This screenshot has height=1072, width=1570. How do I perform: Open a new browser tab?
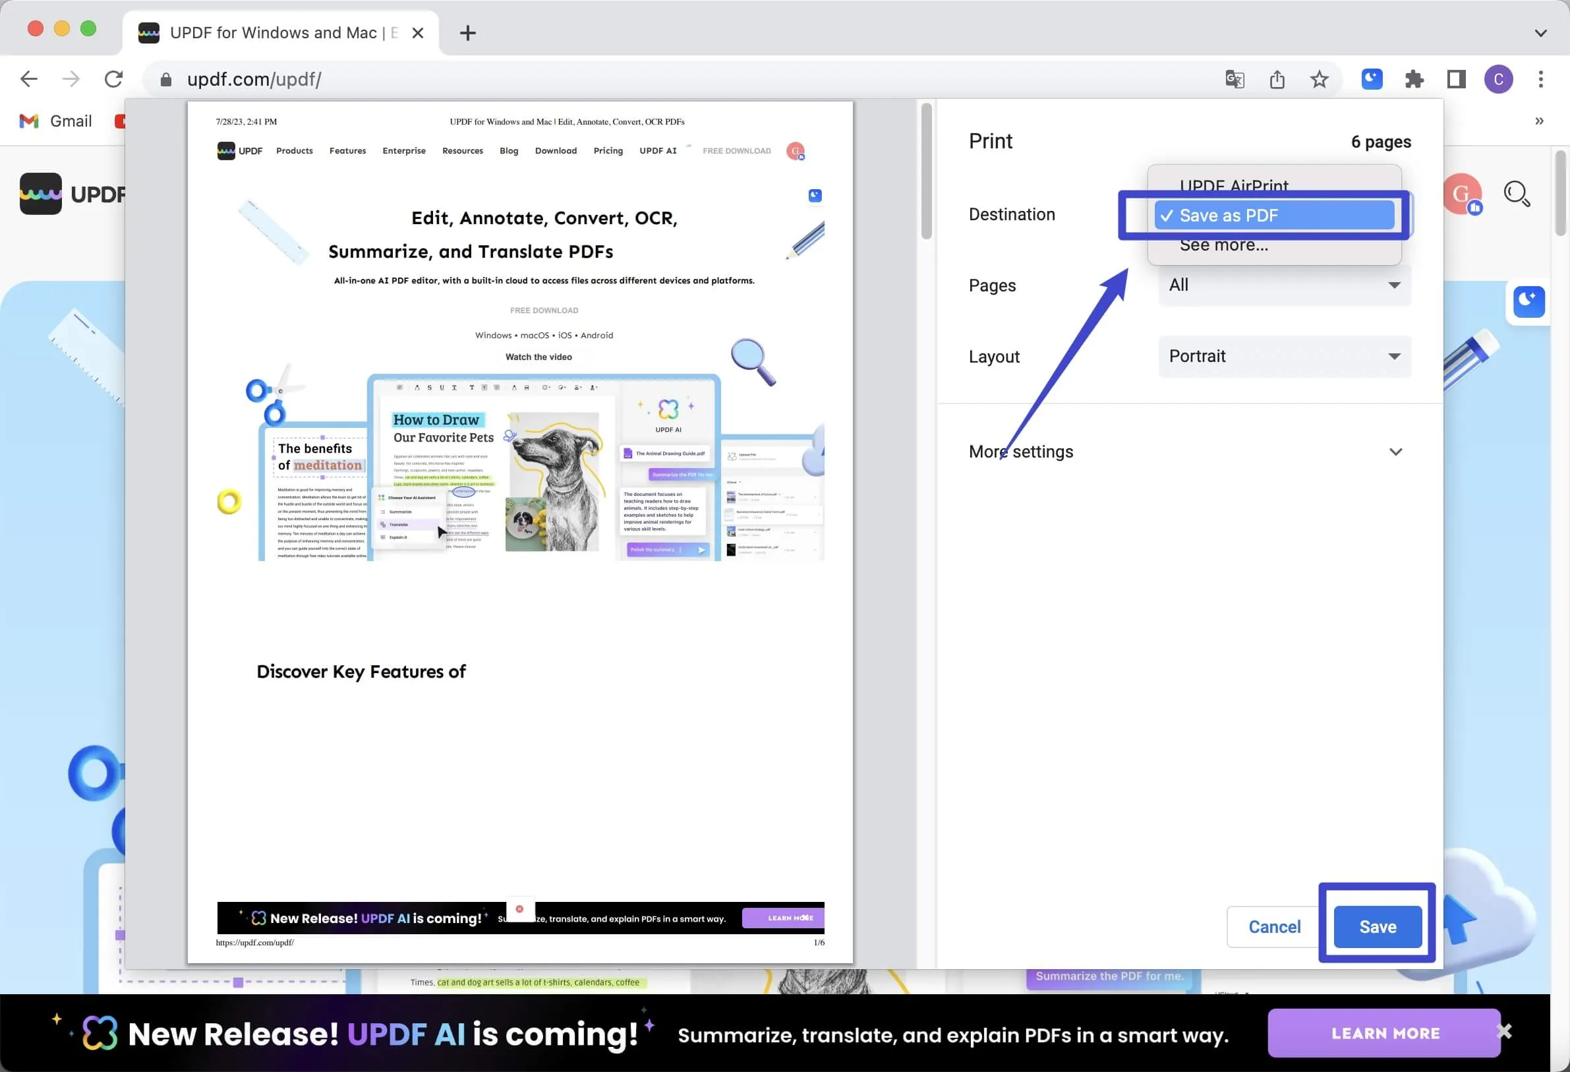tap(467, 32)
